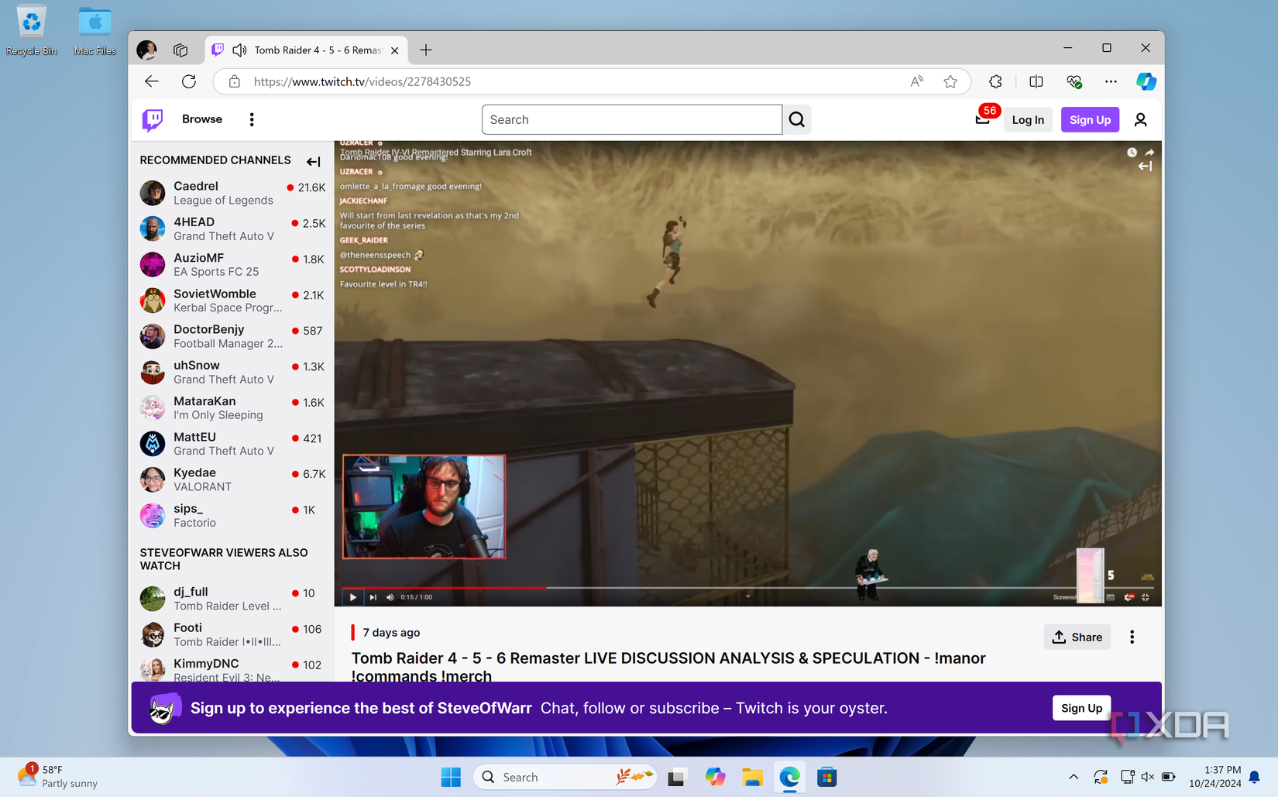Viewport: 1278px width, 797px height.
Task: Seek on the red video progress bar
Action: click(x=444, y=588)
